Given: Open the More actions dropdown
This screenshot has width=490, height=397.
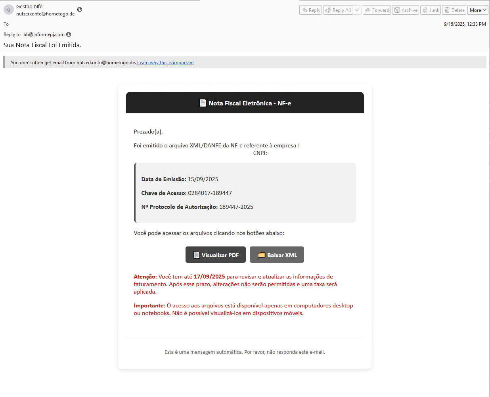Looking at the screenshot, I should click(478, 10).
